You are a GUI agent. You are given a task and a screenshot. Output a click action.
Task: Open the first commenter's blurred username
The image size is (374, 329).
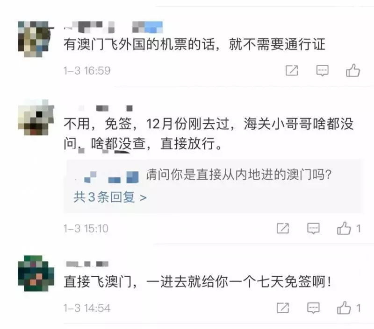[113, 27]
